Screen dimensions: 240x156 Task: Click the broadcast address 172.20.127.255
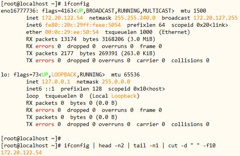216,18
